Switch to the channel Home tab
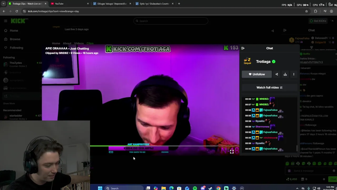This screenshot has width=337, height=190. pyautogui.click(x=56, y=43)
